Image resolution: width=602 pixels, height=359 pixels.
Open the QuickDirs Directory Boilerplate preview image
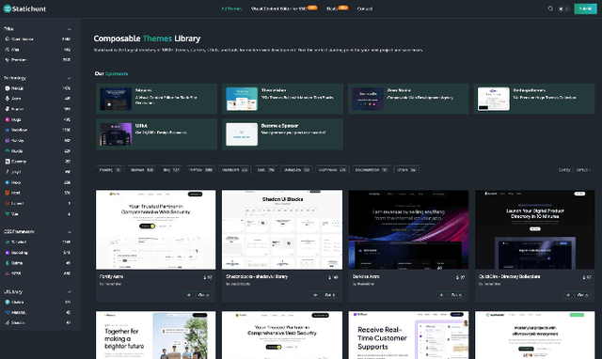click(x=535, y=229)
